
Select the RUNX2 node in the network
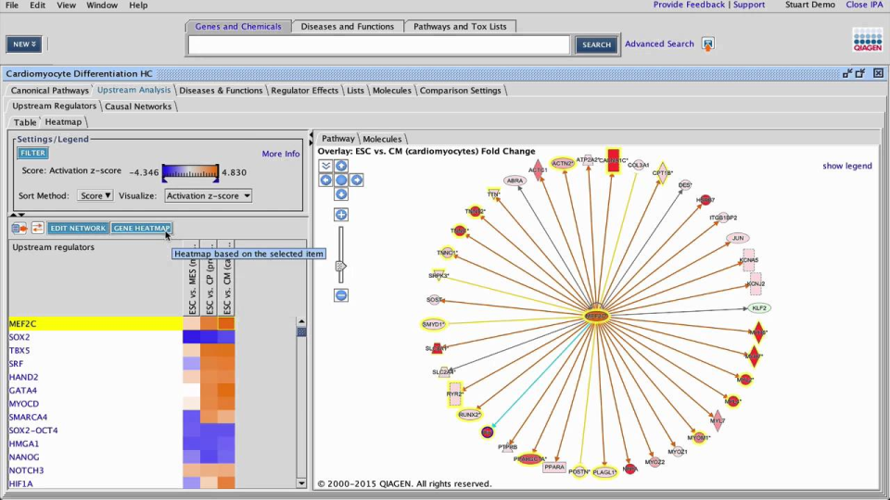469,415
